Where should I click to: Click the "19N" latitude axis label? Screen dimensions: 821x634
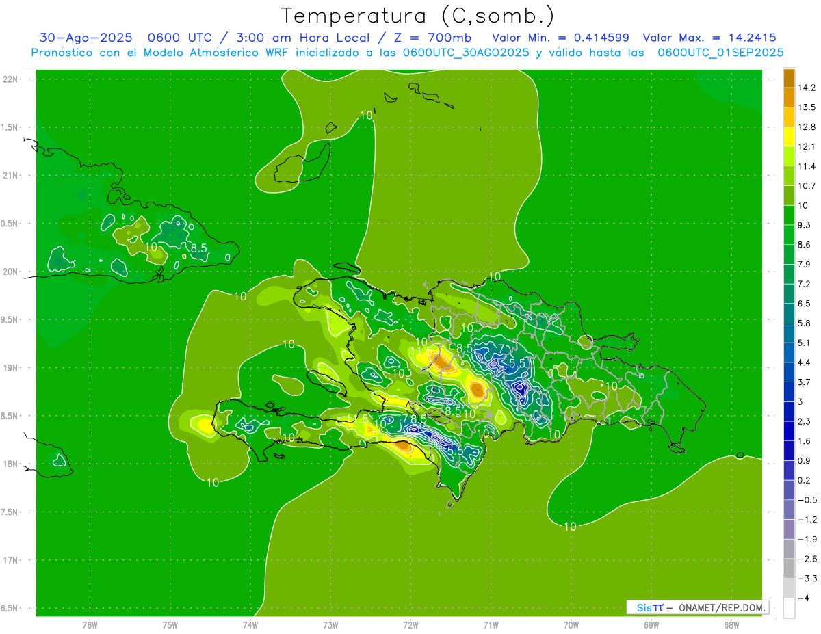(x=10, y=368)
